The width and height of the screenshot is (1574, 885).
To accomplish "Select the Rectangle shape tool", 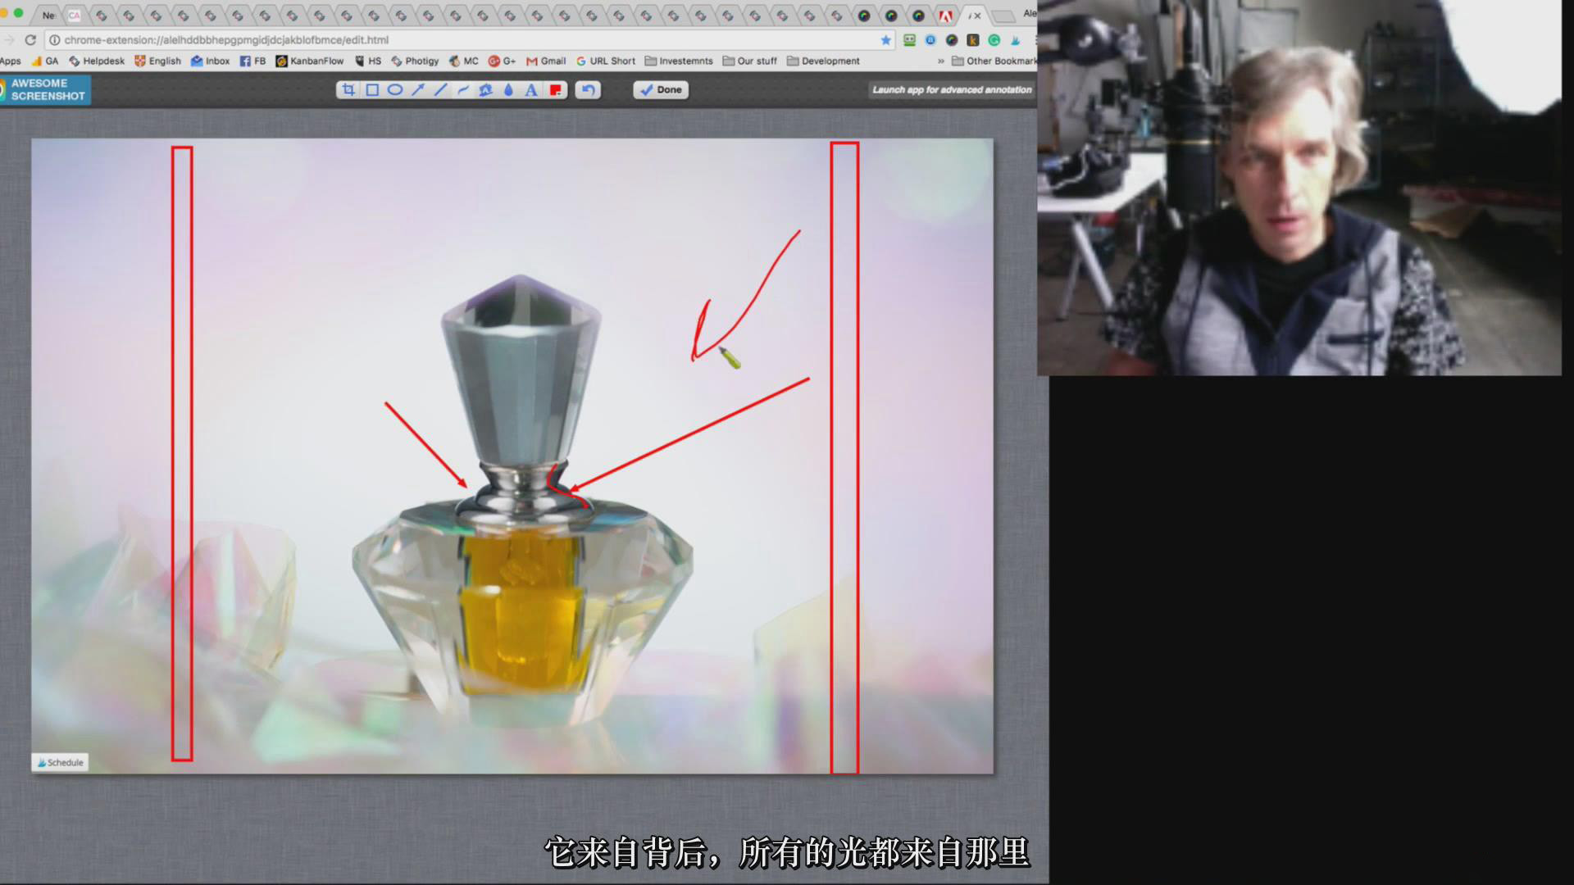I will [x=371, y=90].
